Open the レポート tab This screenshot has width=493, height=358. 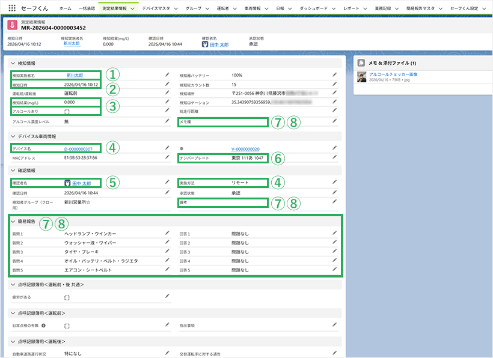[351, 8]
